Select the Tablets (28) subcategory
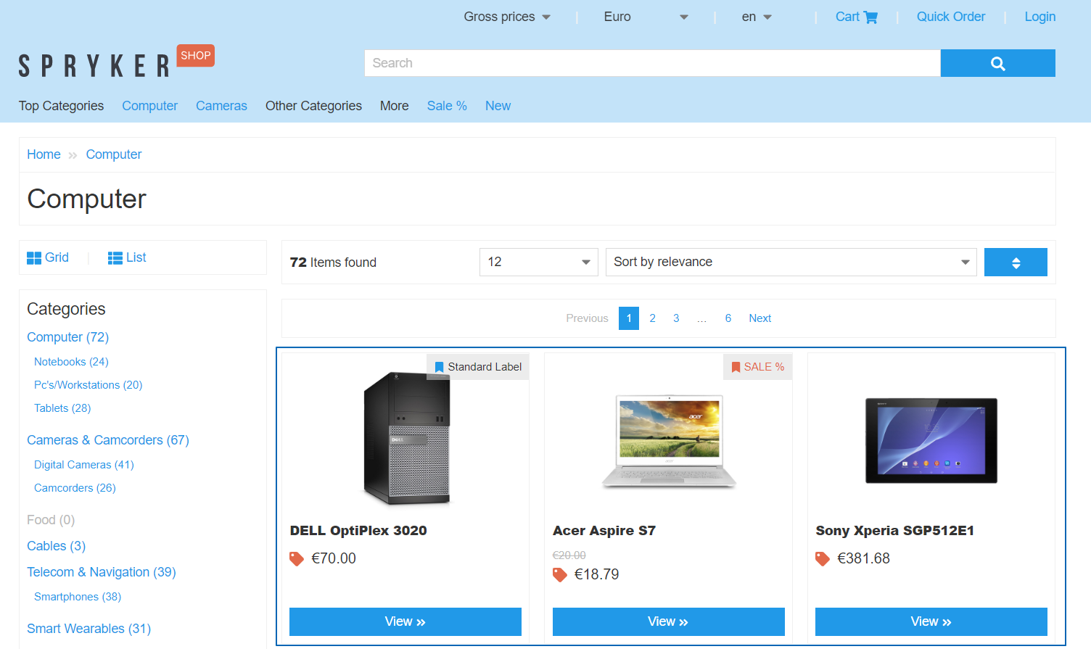This screenshot has width=1091, height=649. click(x=62, y=408)
